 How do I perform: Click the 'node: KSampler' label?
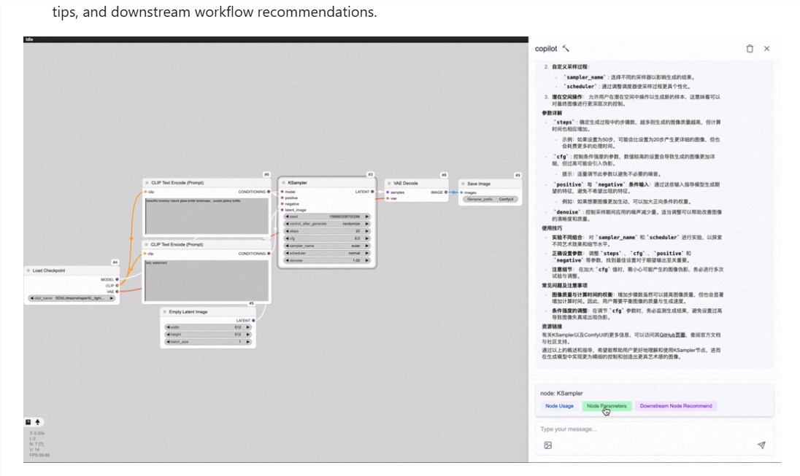pos(561,393)
